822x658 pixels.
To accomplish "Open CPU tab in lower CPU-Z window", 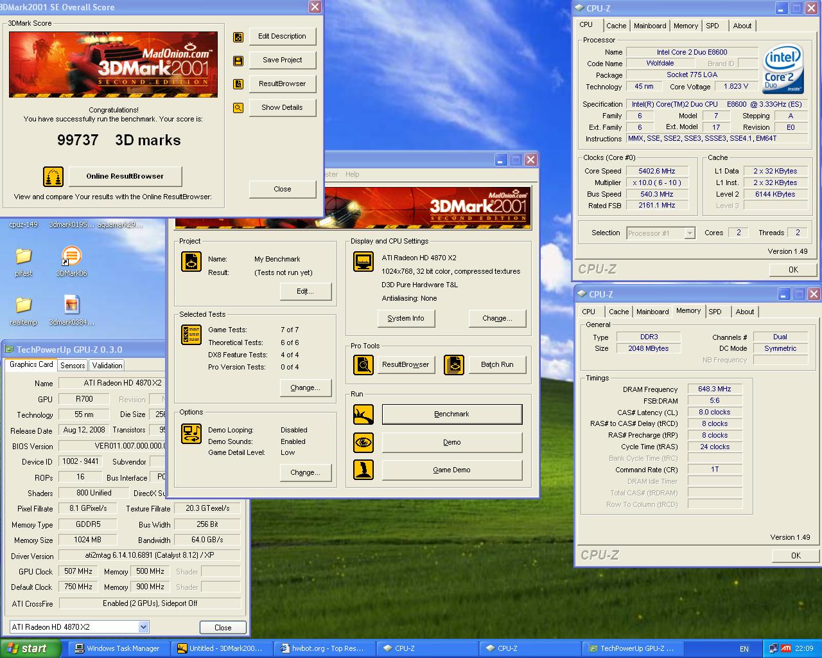I will click(x=588, y=312).
